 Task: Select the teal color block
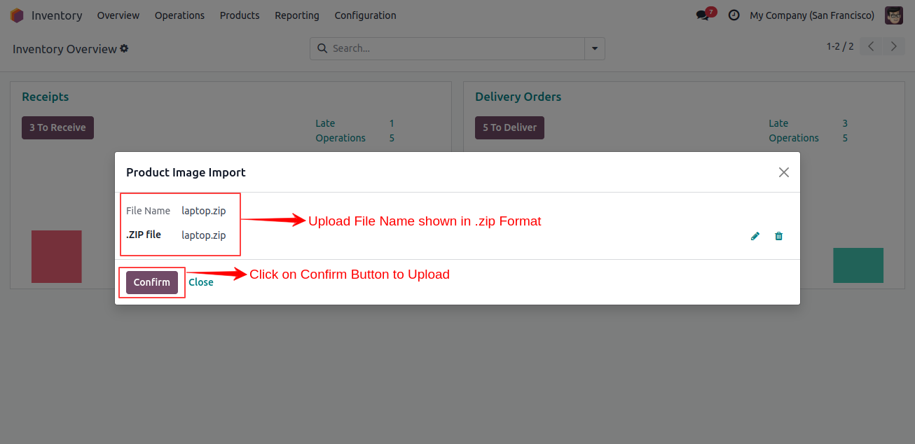[x=858, y=265]
